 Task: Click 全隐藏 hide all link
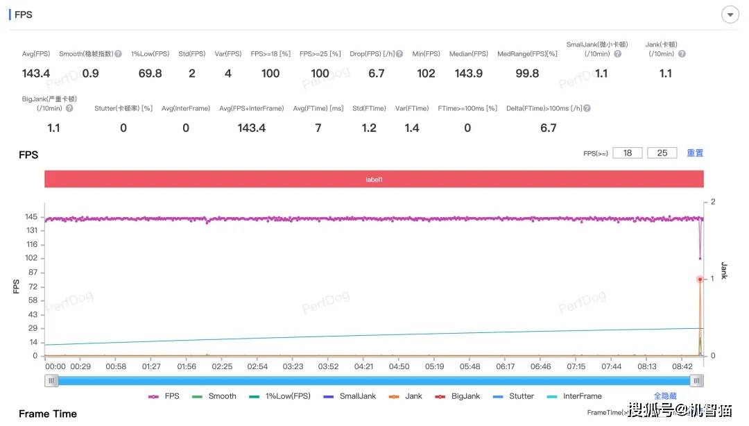click(665, 396)
